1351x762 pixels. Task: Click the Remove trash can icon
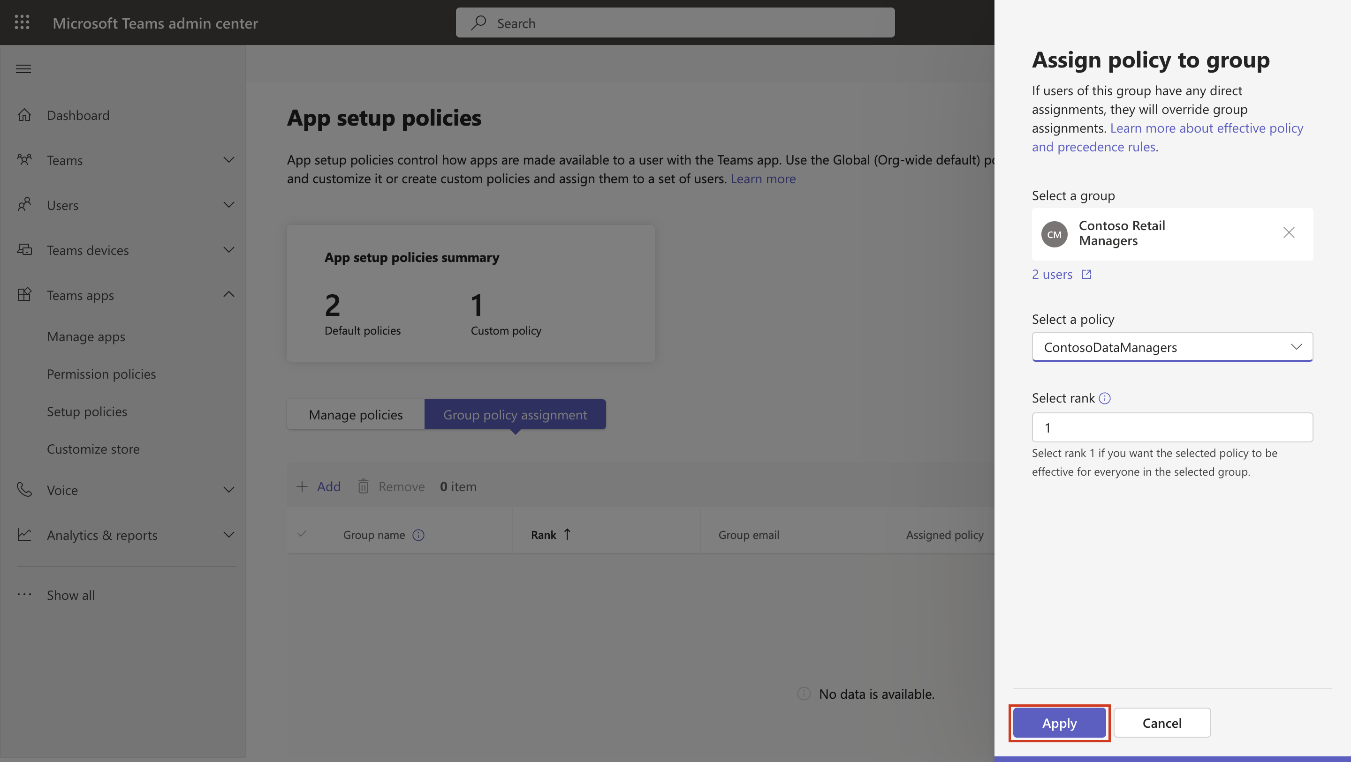[364, 486]
